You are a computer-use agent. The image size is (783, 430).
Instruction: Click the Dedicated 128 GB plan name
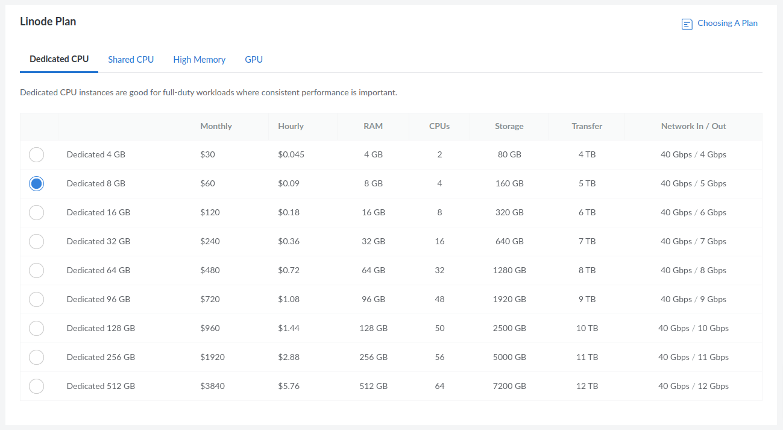click(101, 328)
